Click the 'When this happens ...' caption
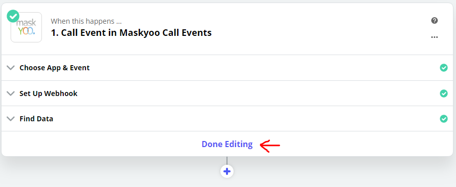456x187 pixels. click(86, 21)
